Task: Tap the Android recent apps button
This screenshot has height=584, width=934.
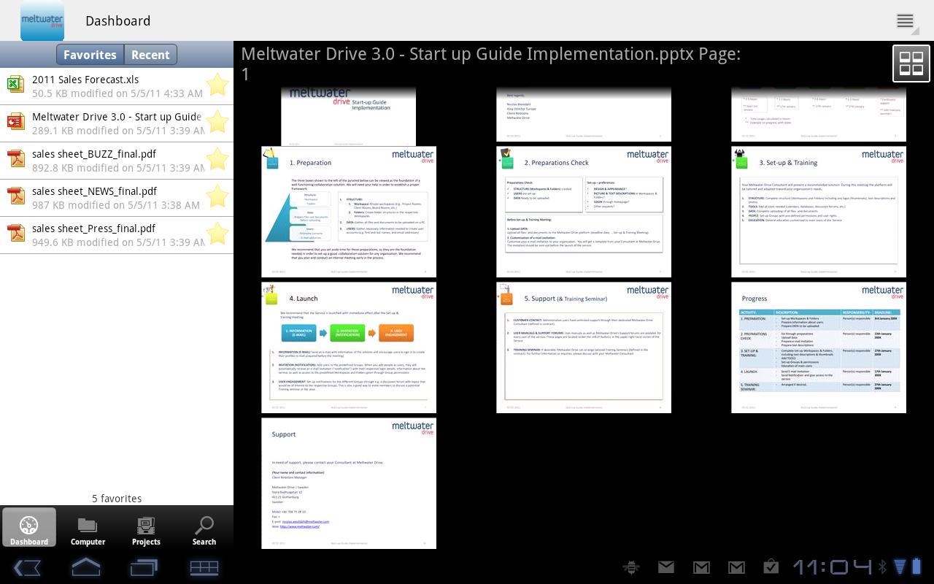Action: 144,567
